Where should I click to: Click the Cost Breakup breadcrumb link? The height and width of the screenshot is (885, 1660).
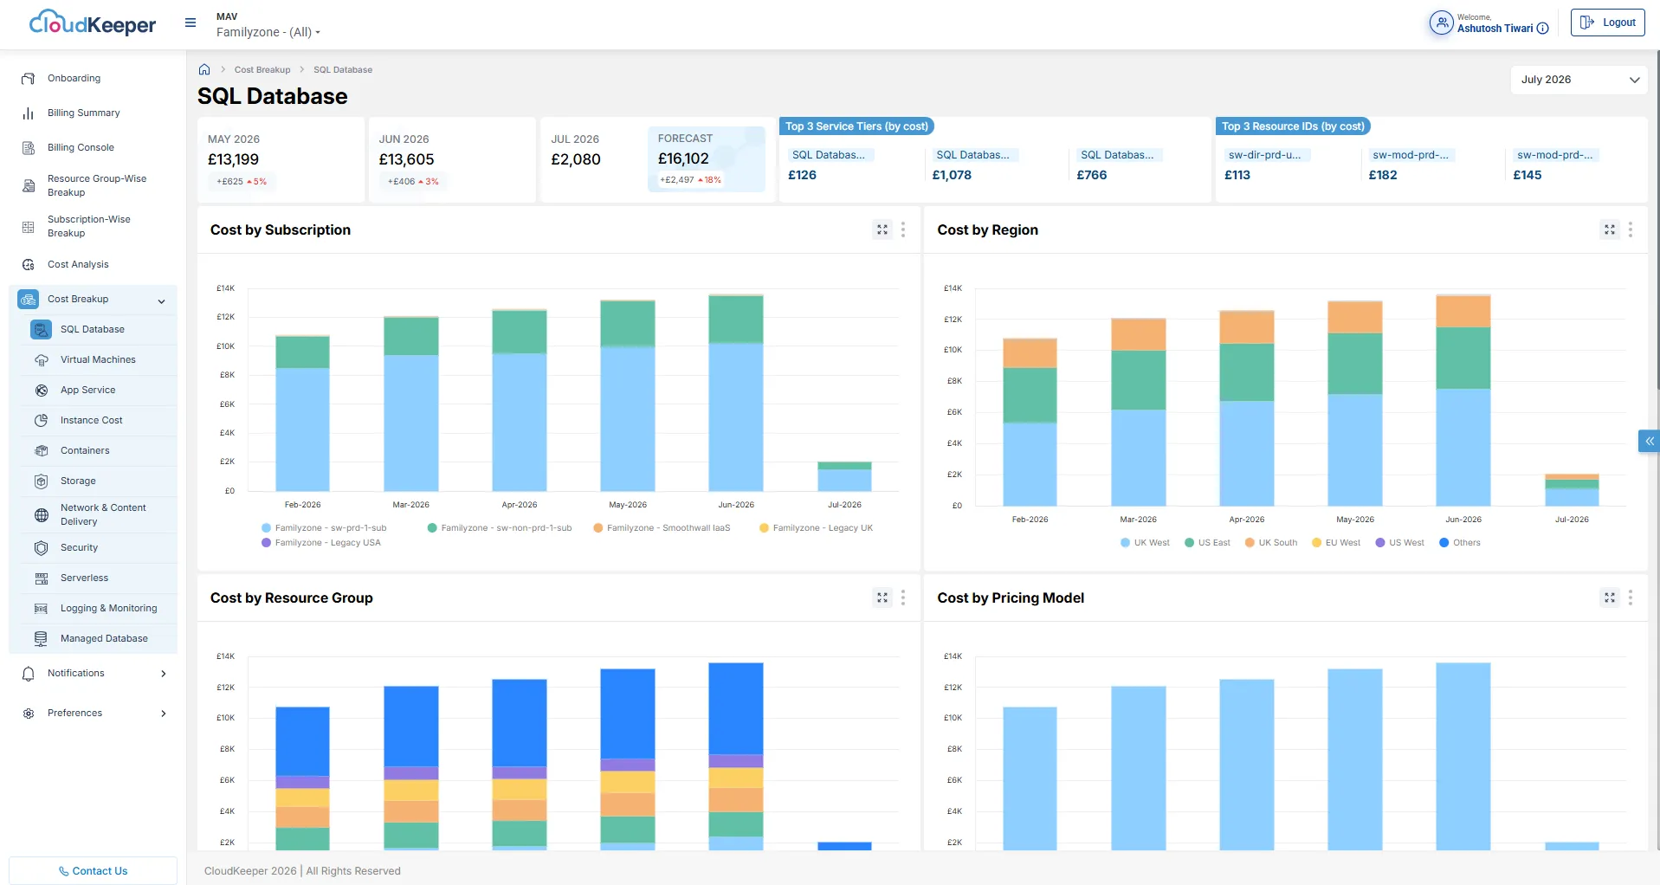pyautogui.click(x=262, y=70)
